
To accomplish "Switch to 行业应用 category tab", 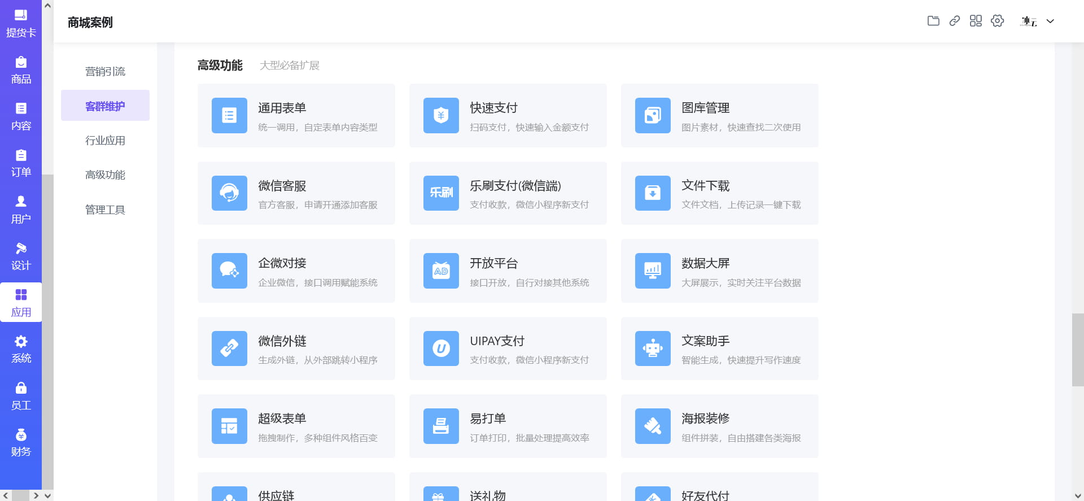I will click(105, 141).
